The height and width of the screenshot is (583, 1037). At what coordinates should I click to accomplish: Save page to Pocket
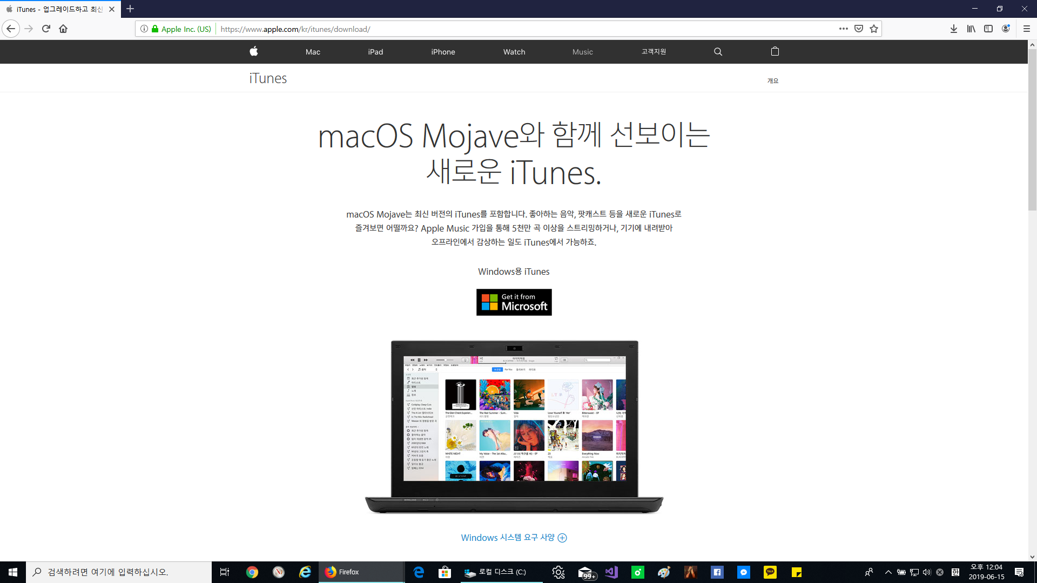(x=859, y=29)
